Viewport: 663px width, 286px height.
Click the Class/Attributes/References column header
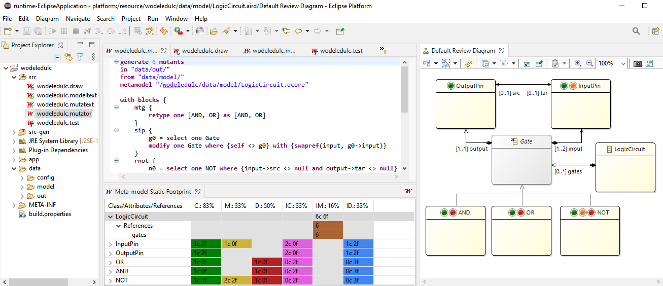pos(148,206)
